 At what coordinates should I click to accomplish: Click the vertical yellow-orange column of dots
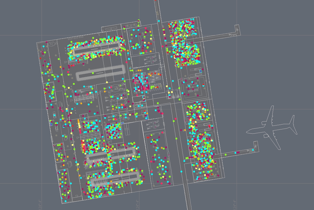[x=79, y=126]
